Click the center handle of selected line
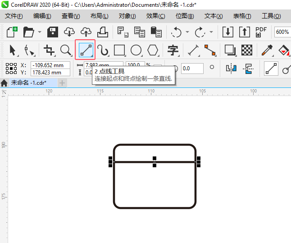The height and width of the screenshot is (243, 291). coord(155,162)
